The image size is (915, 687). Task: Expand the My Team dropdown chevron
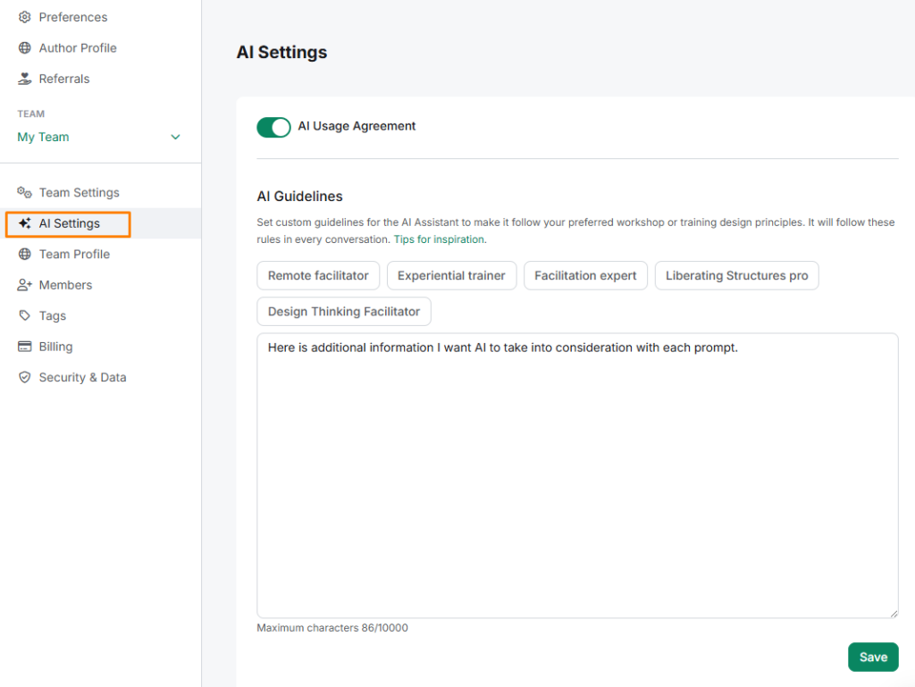click(x=175, y=138)
